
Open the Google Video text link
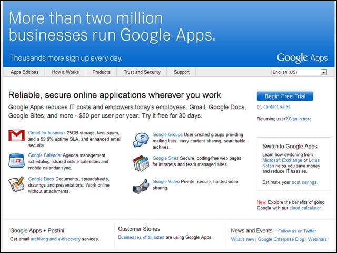click(x=166, y=181)
